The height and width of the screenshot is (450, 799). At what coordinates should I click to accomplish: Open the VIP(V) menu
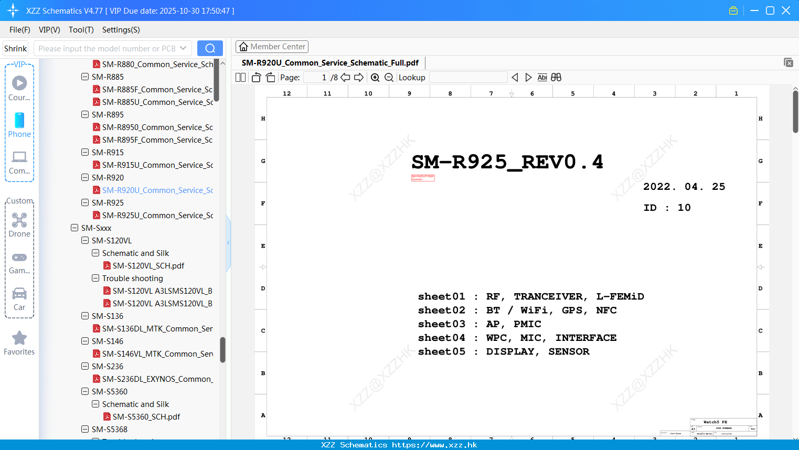pos(49,30)
